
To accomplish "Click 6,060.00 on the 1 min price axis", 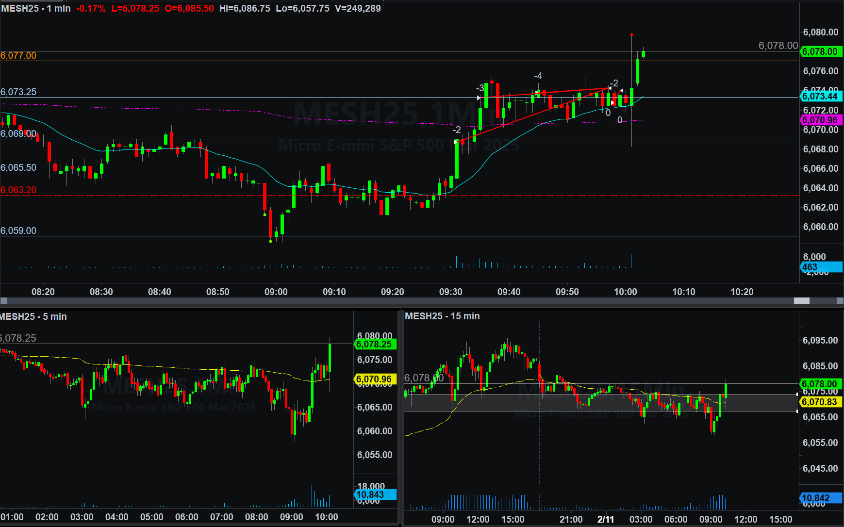I will click(x=821, y=227).
